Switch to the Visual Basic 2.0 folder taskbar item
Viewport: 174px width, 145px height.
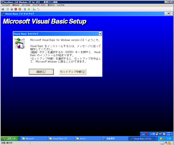coord(61,138)
